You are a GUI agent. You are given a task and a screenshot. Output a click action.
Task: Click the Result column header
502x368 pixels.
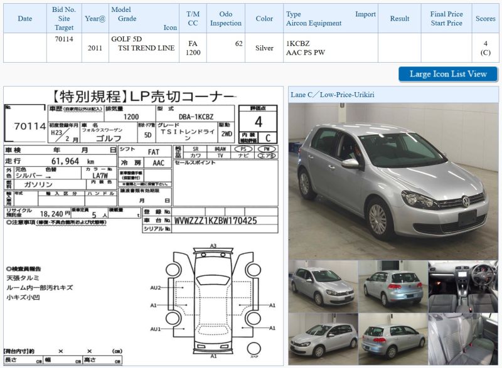click(x=400, y=19)
